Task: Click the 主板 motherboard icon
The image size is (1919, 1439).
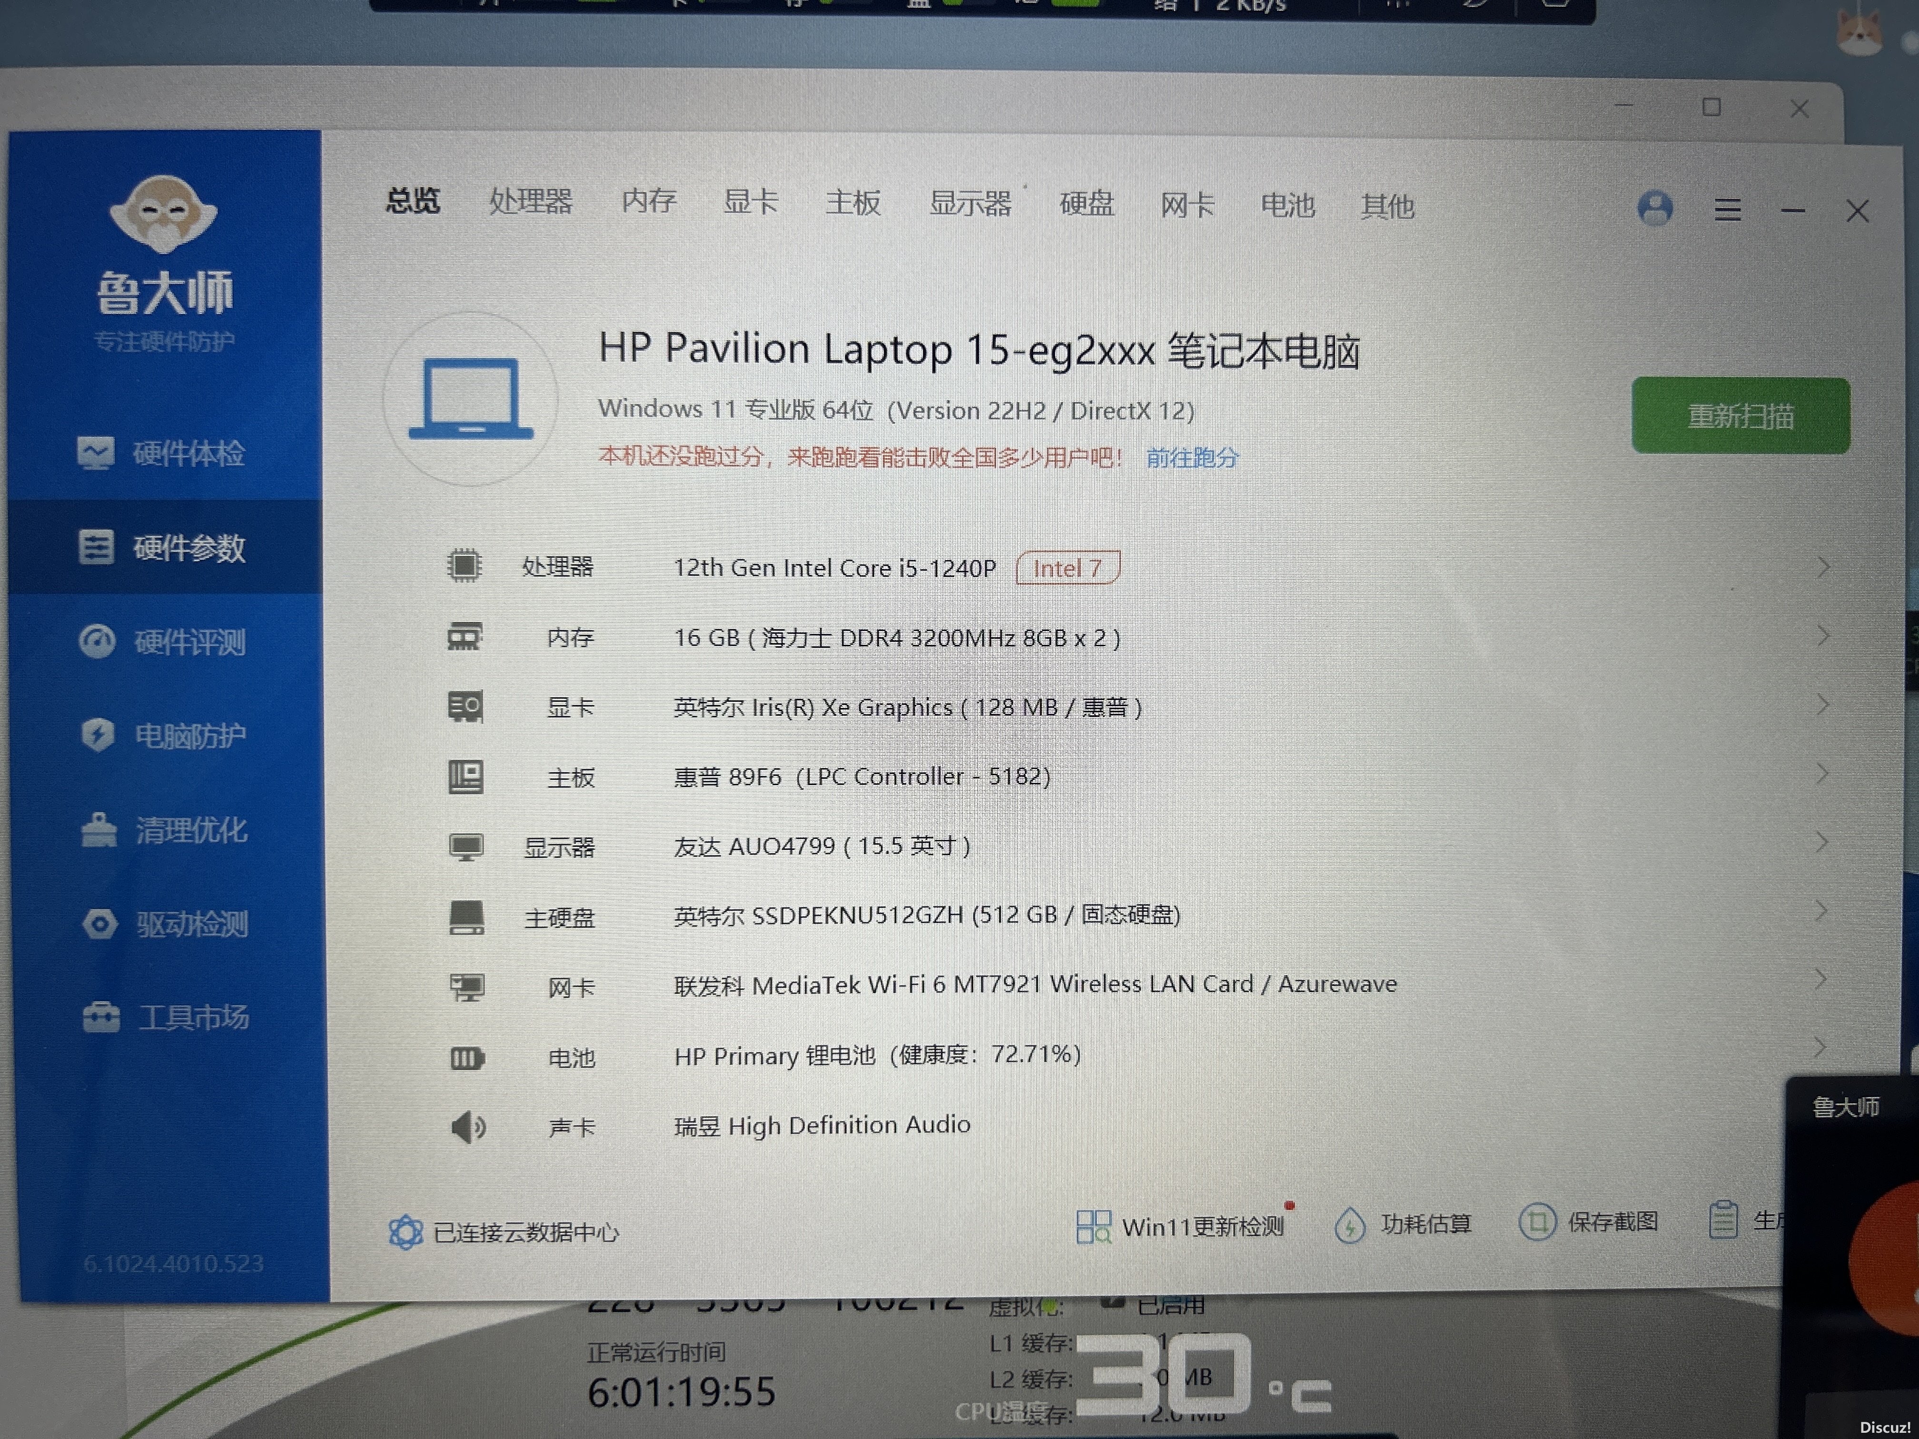Action: tap(466, 776)
